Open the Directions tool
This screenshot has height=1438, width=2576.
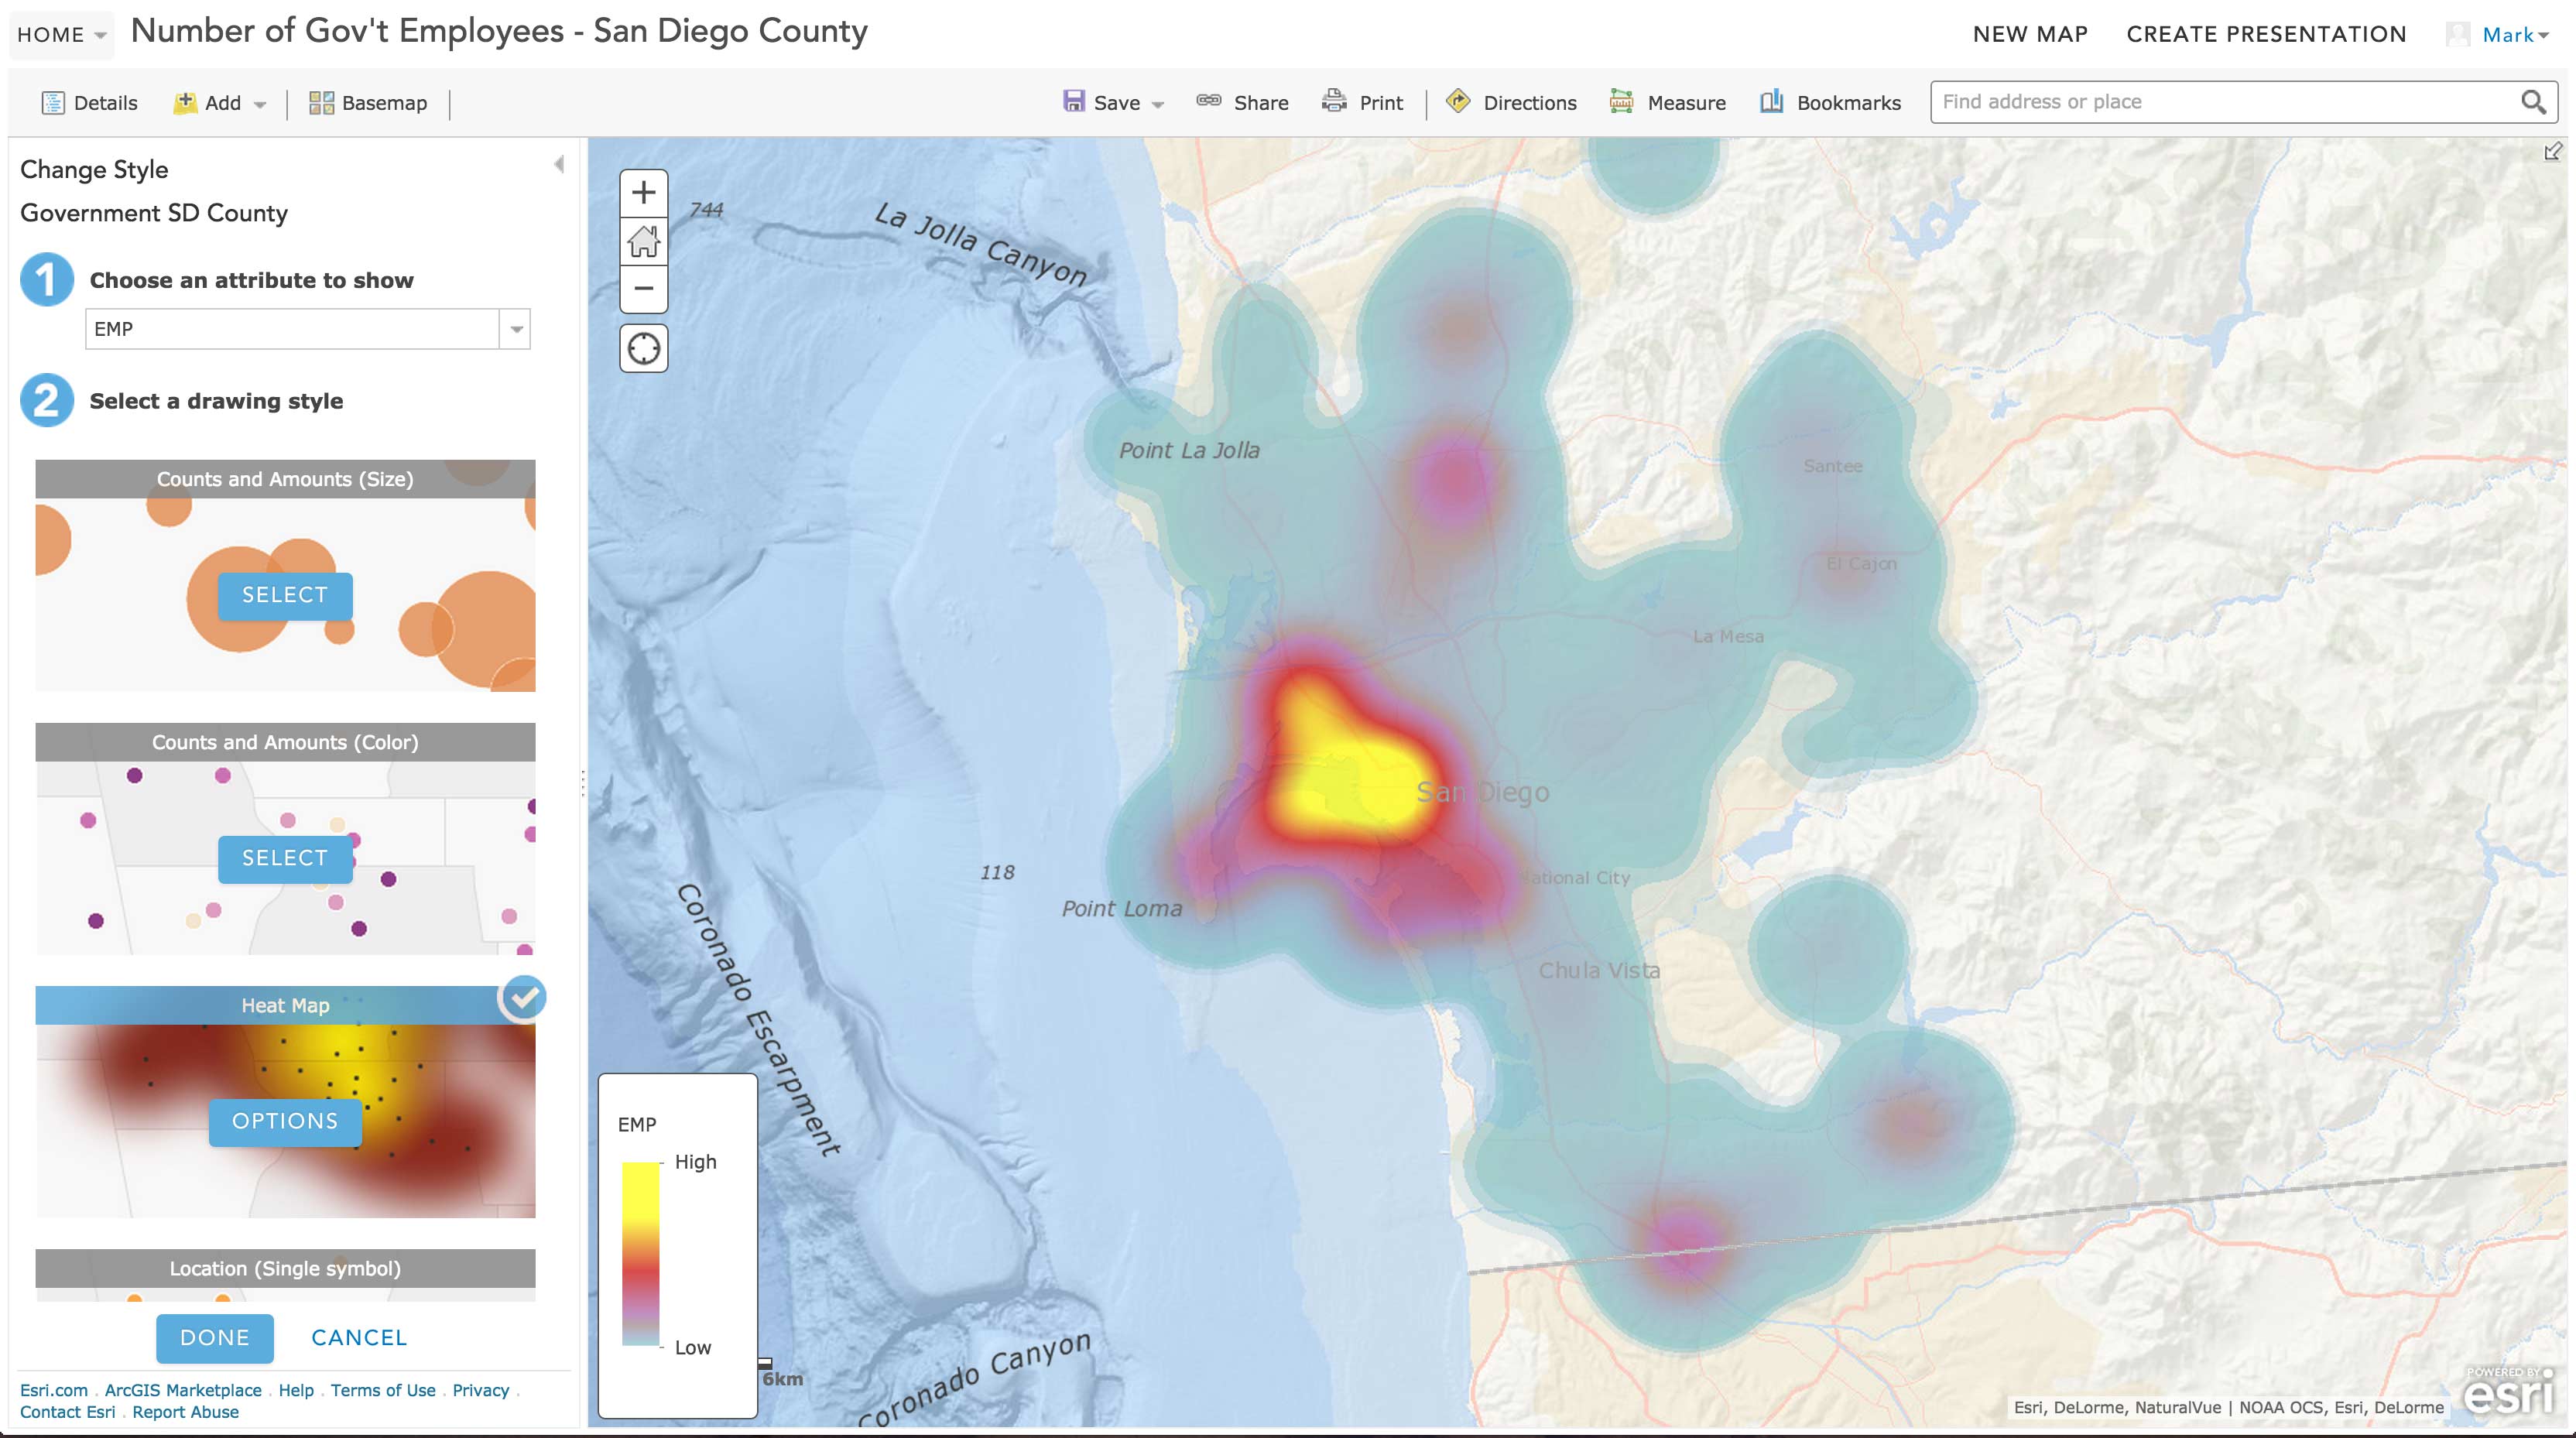1512,101
